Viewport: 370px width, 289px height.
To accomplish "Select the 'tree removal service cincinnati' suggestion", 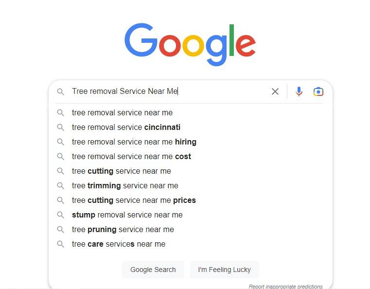I will (x=126, y=127).
